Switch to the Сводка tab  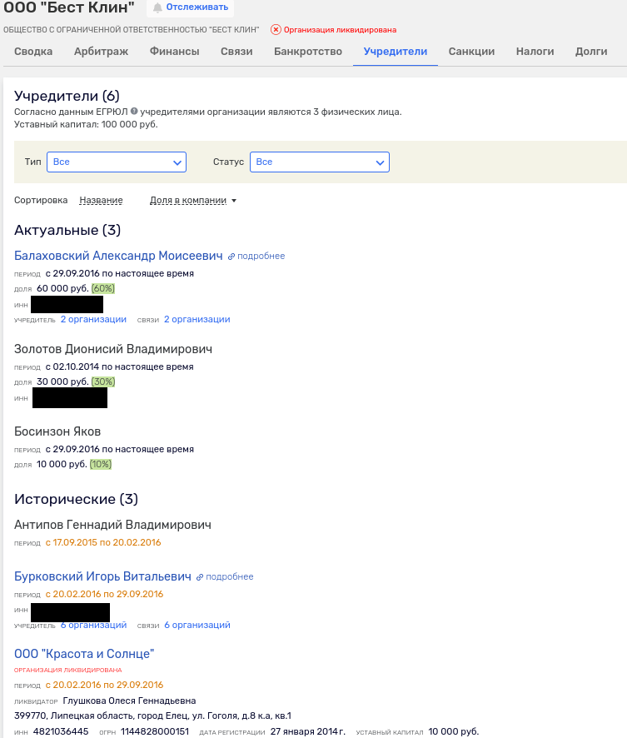point(33,52)
